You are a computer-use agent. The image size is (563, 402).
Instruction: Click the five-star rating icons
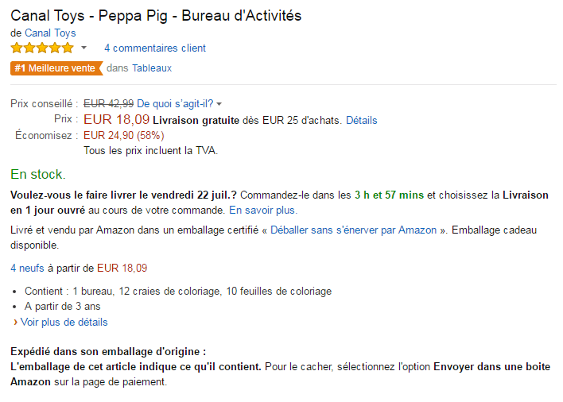pos(41,48)
